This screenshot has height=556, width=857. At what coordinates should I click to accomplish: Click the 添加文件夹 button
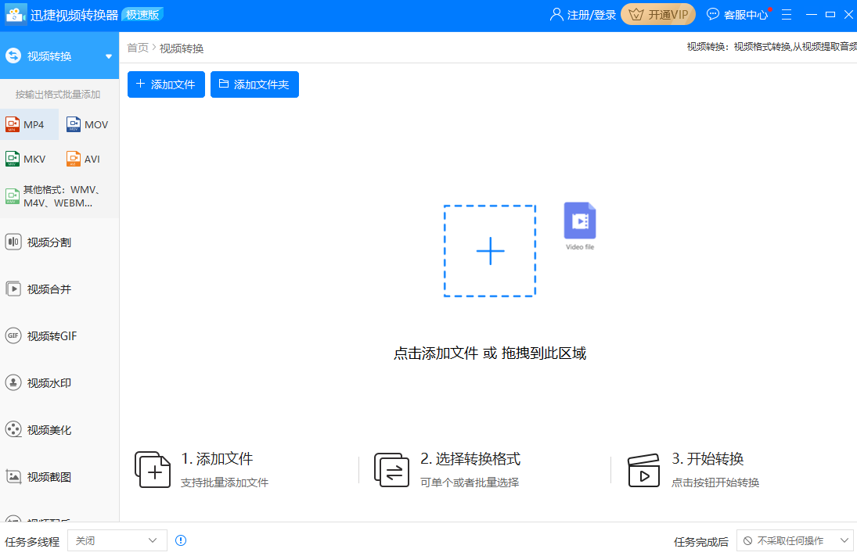tap(254, 84)
